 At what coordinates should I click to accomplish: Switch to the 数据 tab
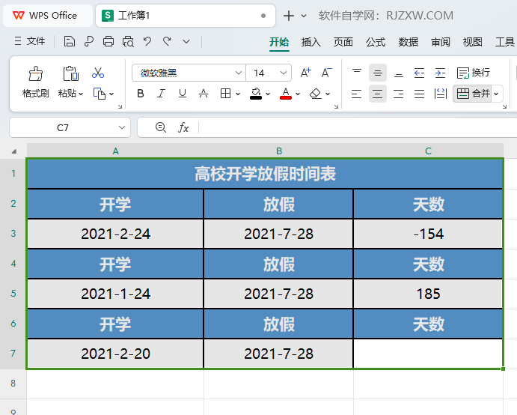coord(408,42)
